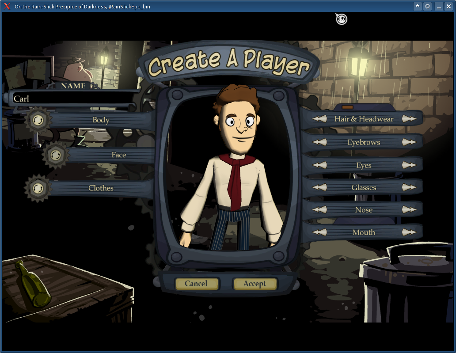Image resolution: width=456 pixels, height=353 pixels.
Task: Select previous Hair & Headwear option
Action: tap(319, 119)
